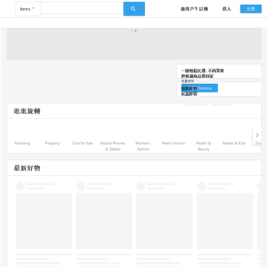Open the first listing placeholder thumbnail
Screen dimensions: 268x268
point(44,221)
